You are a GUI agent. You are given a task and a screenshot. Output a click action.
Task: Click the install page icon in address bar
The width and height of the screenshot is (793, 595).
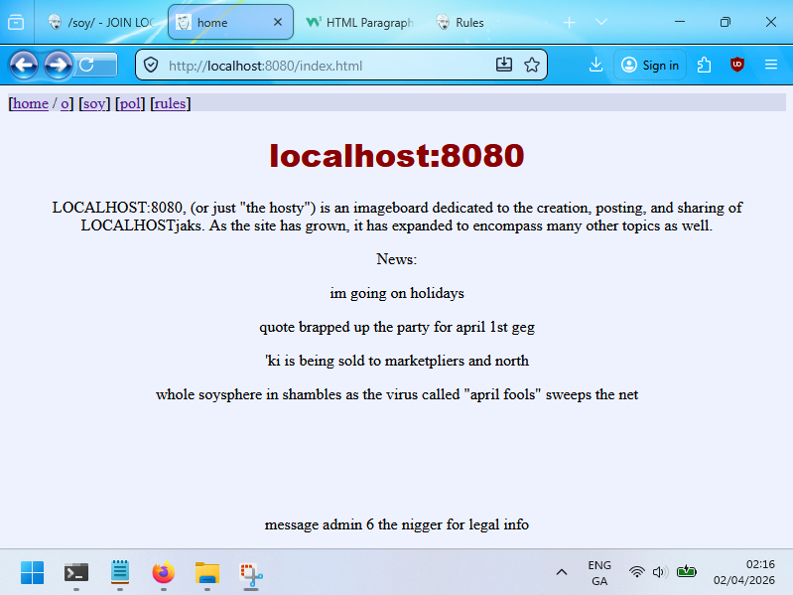click(x=504, y=66)
